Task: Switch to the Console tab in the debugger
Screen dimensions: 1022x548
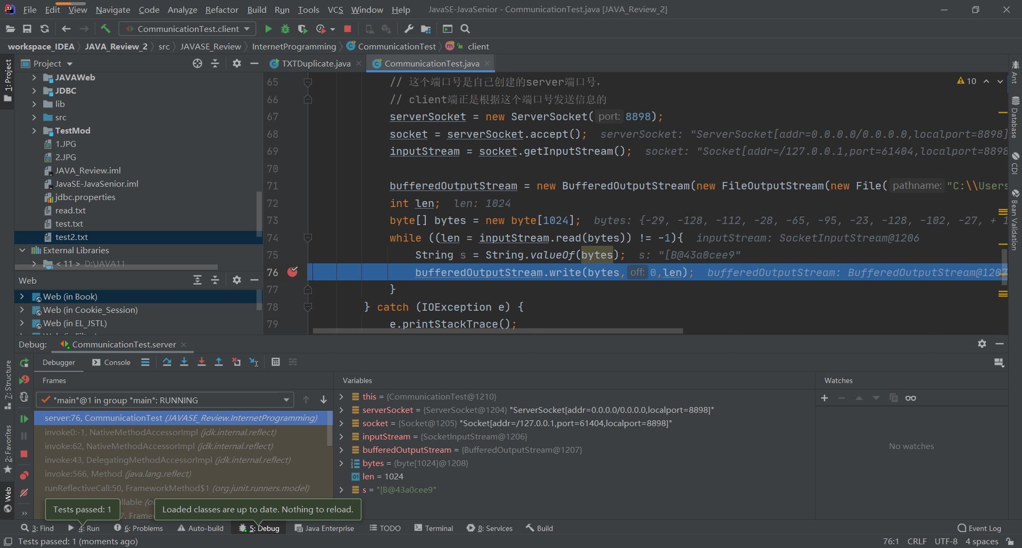Action: (x=111, y=362)
